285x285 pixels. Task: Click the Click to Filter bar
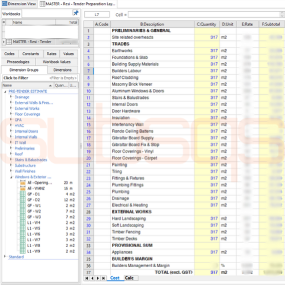point(40,78)
